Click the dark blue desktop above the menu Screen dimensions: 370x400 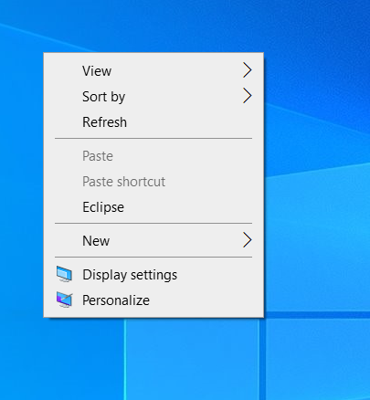pos(183,25)
